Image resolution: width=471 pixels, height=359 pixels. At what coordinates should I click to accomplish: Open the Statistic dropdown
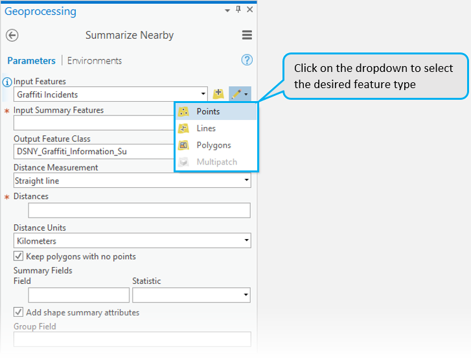tap(246, 295)
